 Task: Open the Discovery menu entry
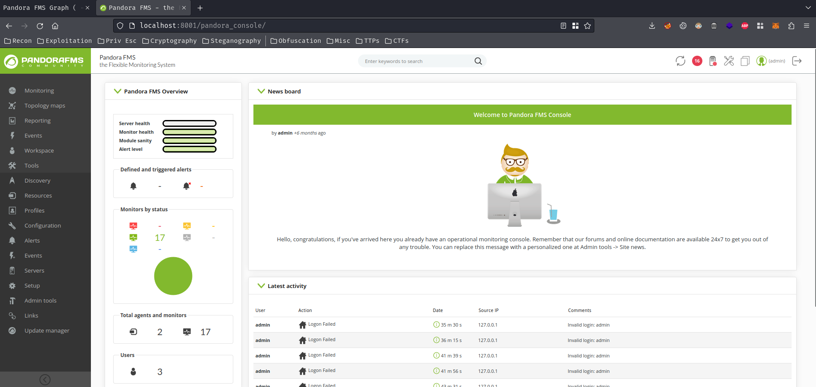tap(37, 180)
